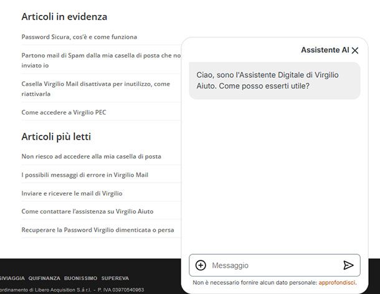Image resolution: width=380 pixels, height=294 pixels.
Task: Open Come contattare l'assistenza su Virgilio Aiuto
Action: click(87, 211)
